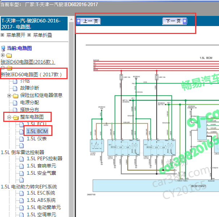Click document icon beside 1.5L PEPS控制器

[x=22, y=159]
